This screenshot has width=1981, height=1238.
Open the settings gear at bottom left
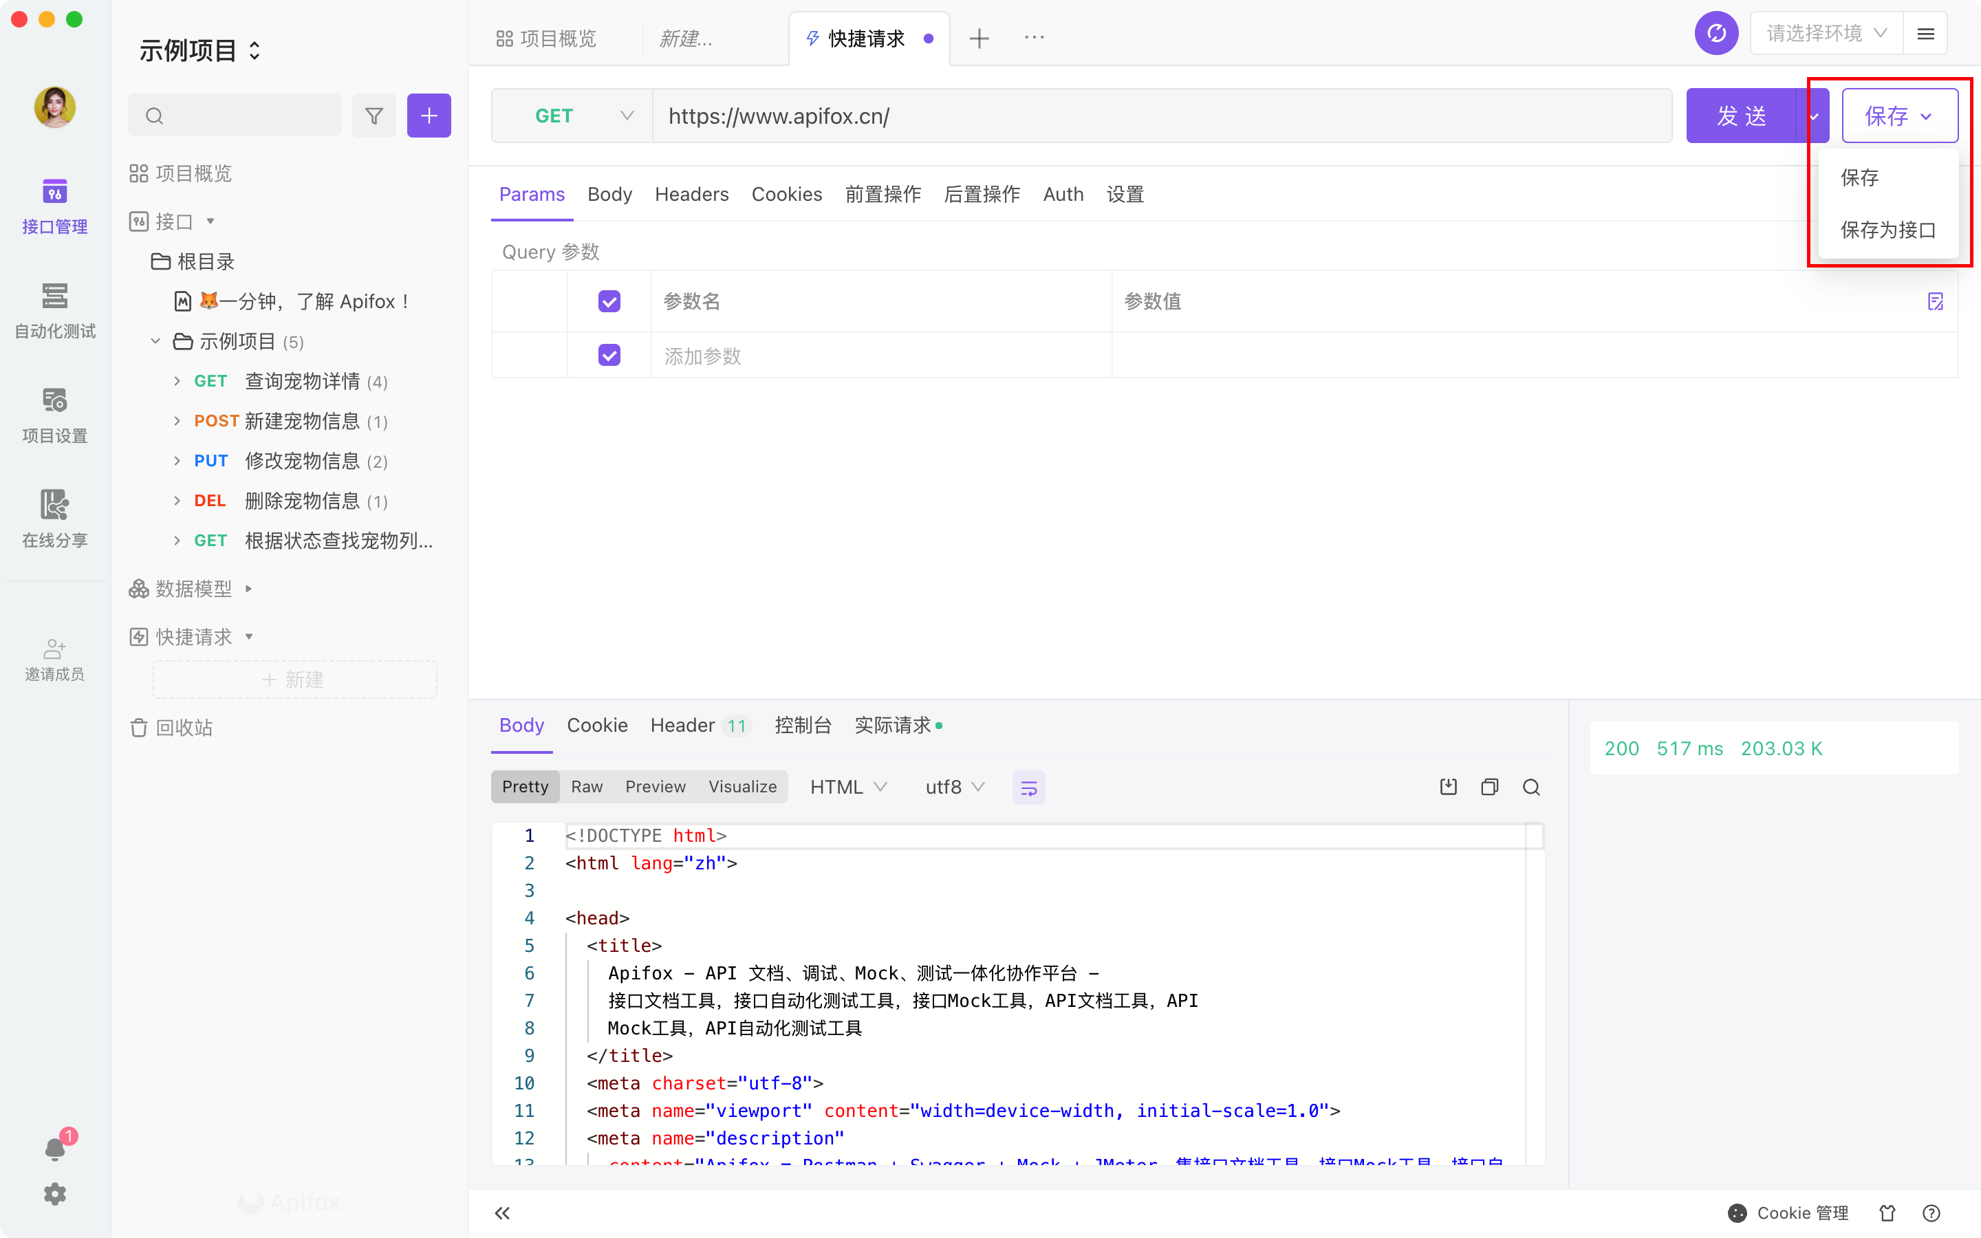[x=55, y=1194]
